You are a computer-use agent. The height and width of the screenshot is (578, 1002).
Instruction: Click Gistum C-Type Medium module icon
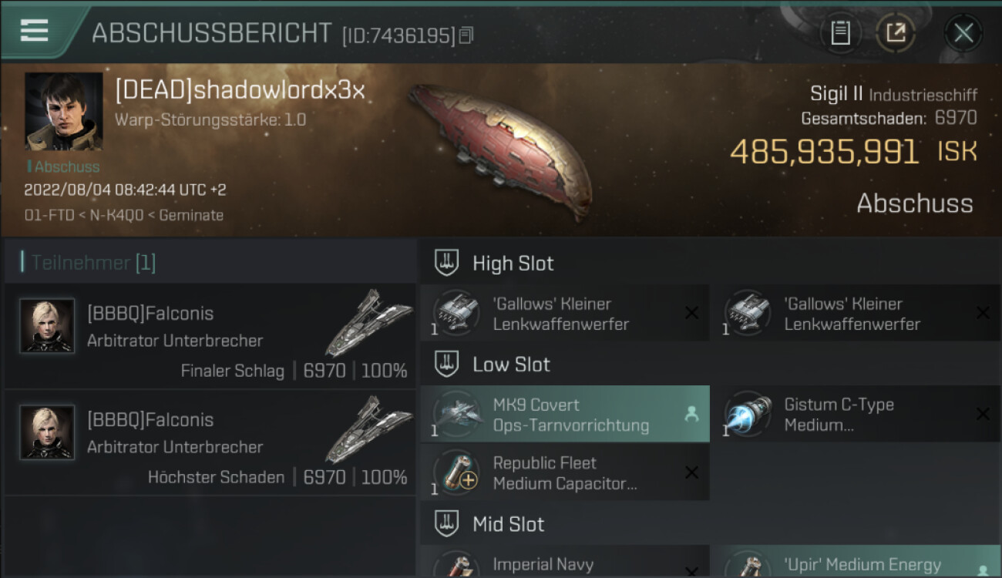(749, 415)
